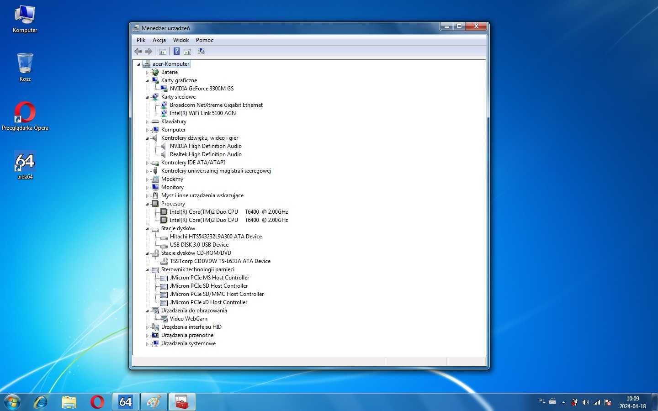The width and height of the screenshot is (658, 411).
Task: Click the Action Center flag tray icon
Action: [x=608, y=402]
